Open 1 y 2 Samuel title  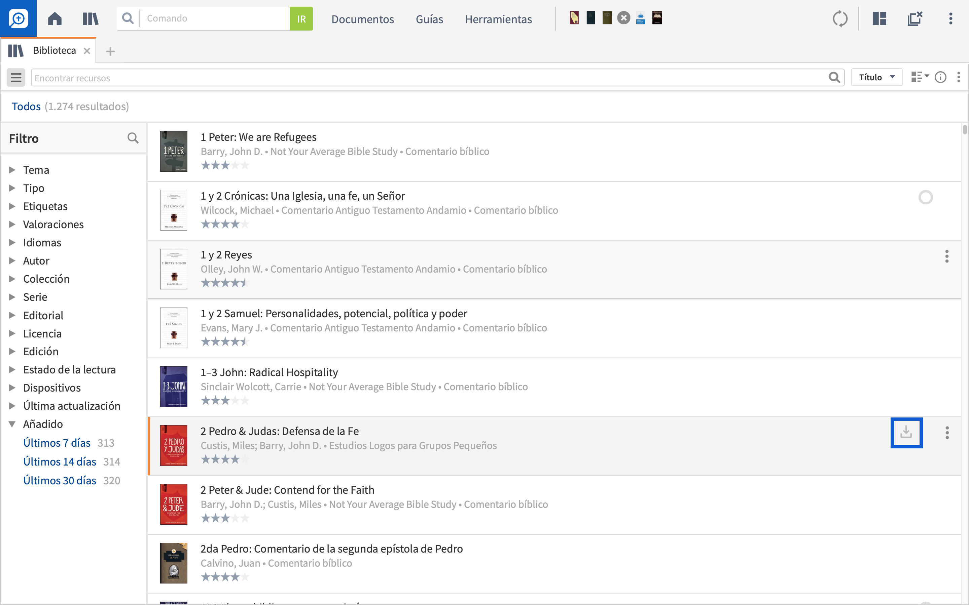tap(334, 313)
